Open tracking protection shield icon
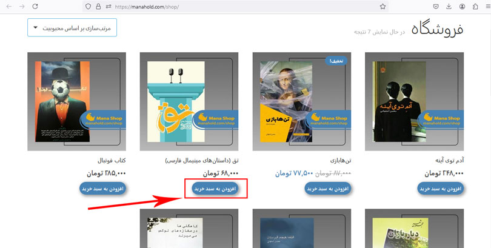This screenshot has width=491, height=248. (89, 6)
